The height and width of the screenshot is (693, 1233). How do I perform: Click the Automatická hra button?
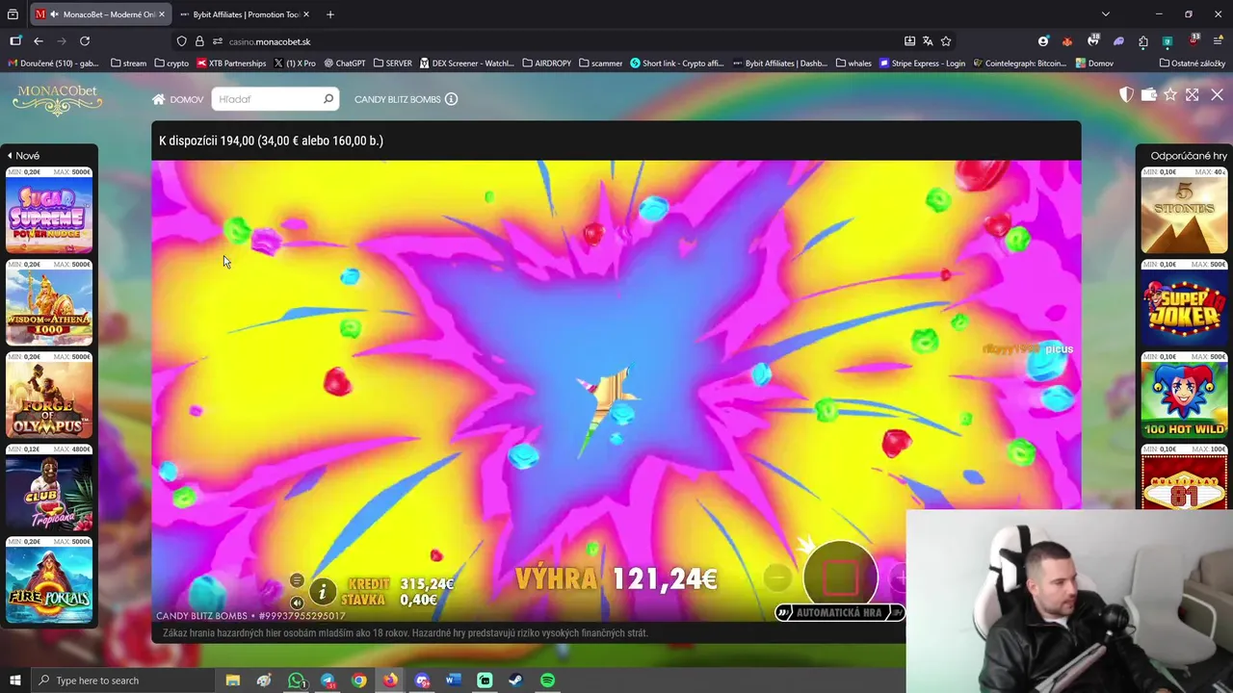point(839,612)
